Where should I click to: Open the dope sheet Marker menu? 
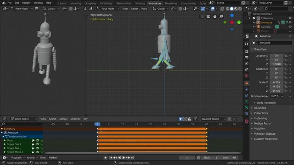63,119
